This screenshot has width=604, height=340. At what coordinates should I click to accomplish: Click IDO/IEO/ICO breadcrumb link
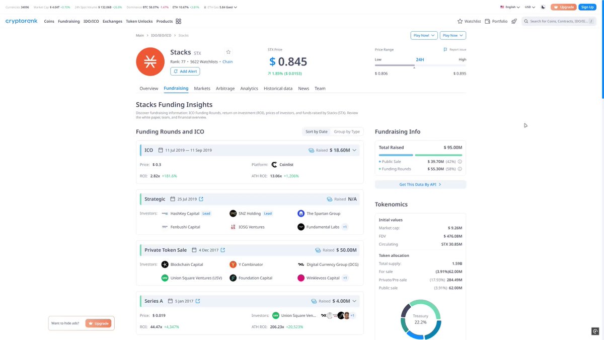tap(161, 35)
